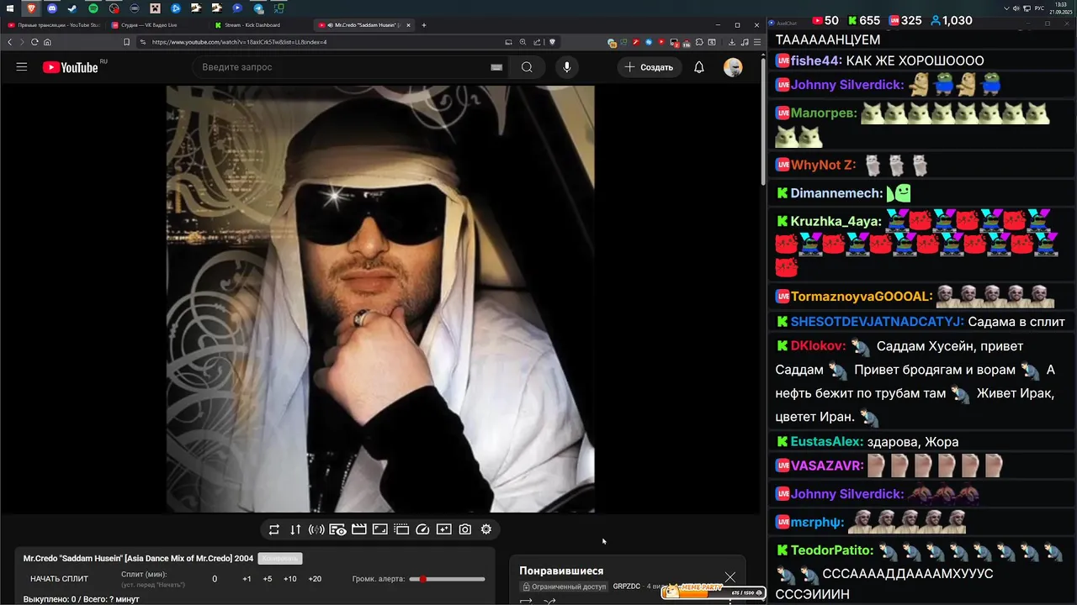The image size is (1077, 605).
Task: Click the loop icon in player toolbar
Action: pyautogui.click(x=274, y=529)
